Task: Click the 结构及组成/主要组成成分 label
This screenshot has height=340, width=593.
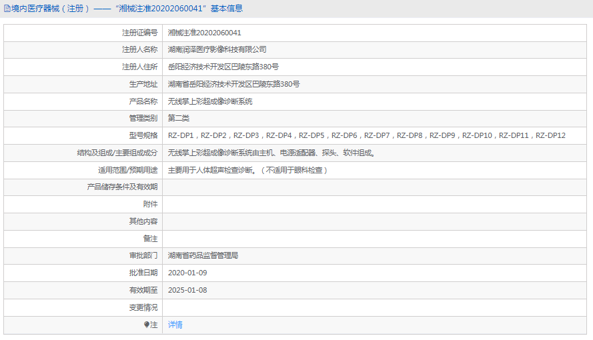Action: pyautogui.click(x=117, y=153)
